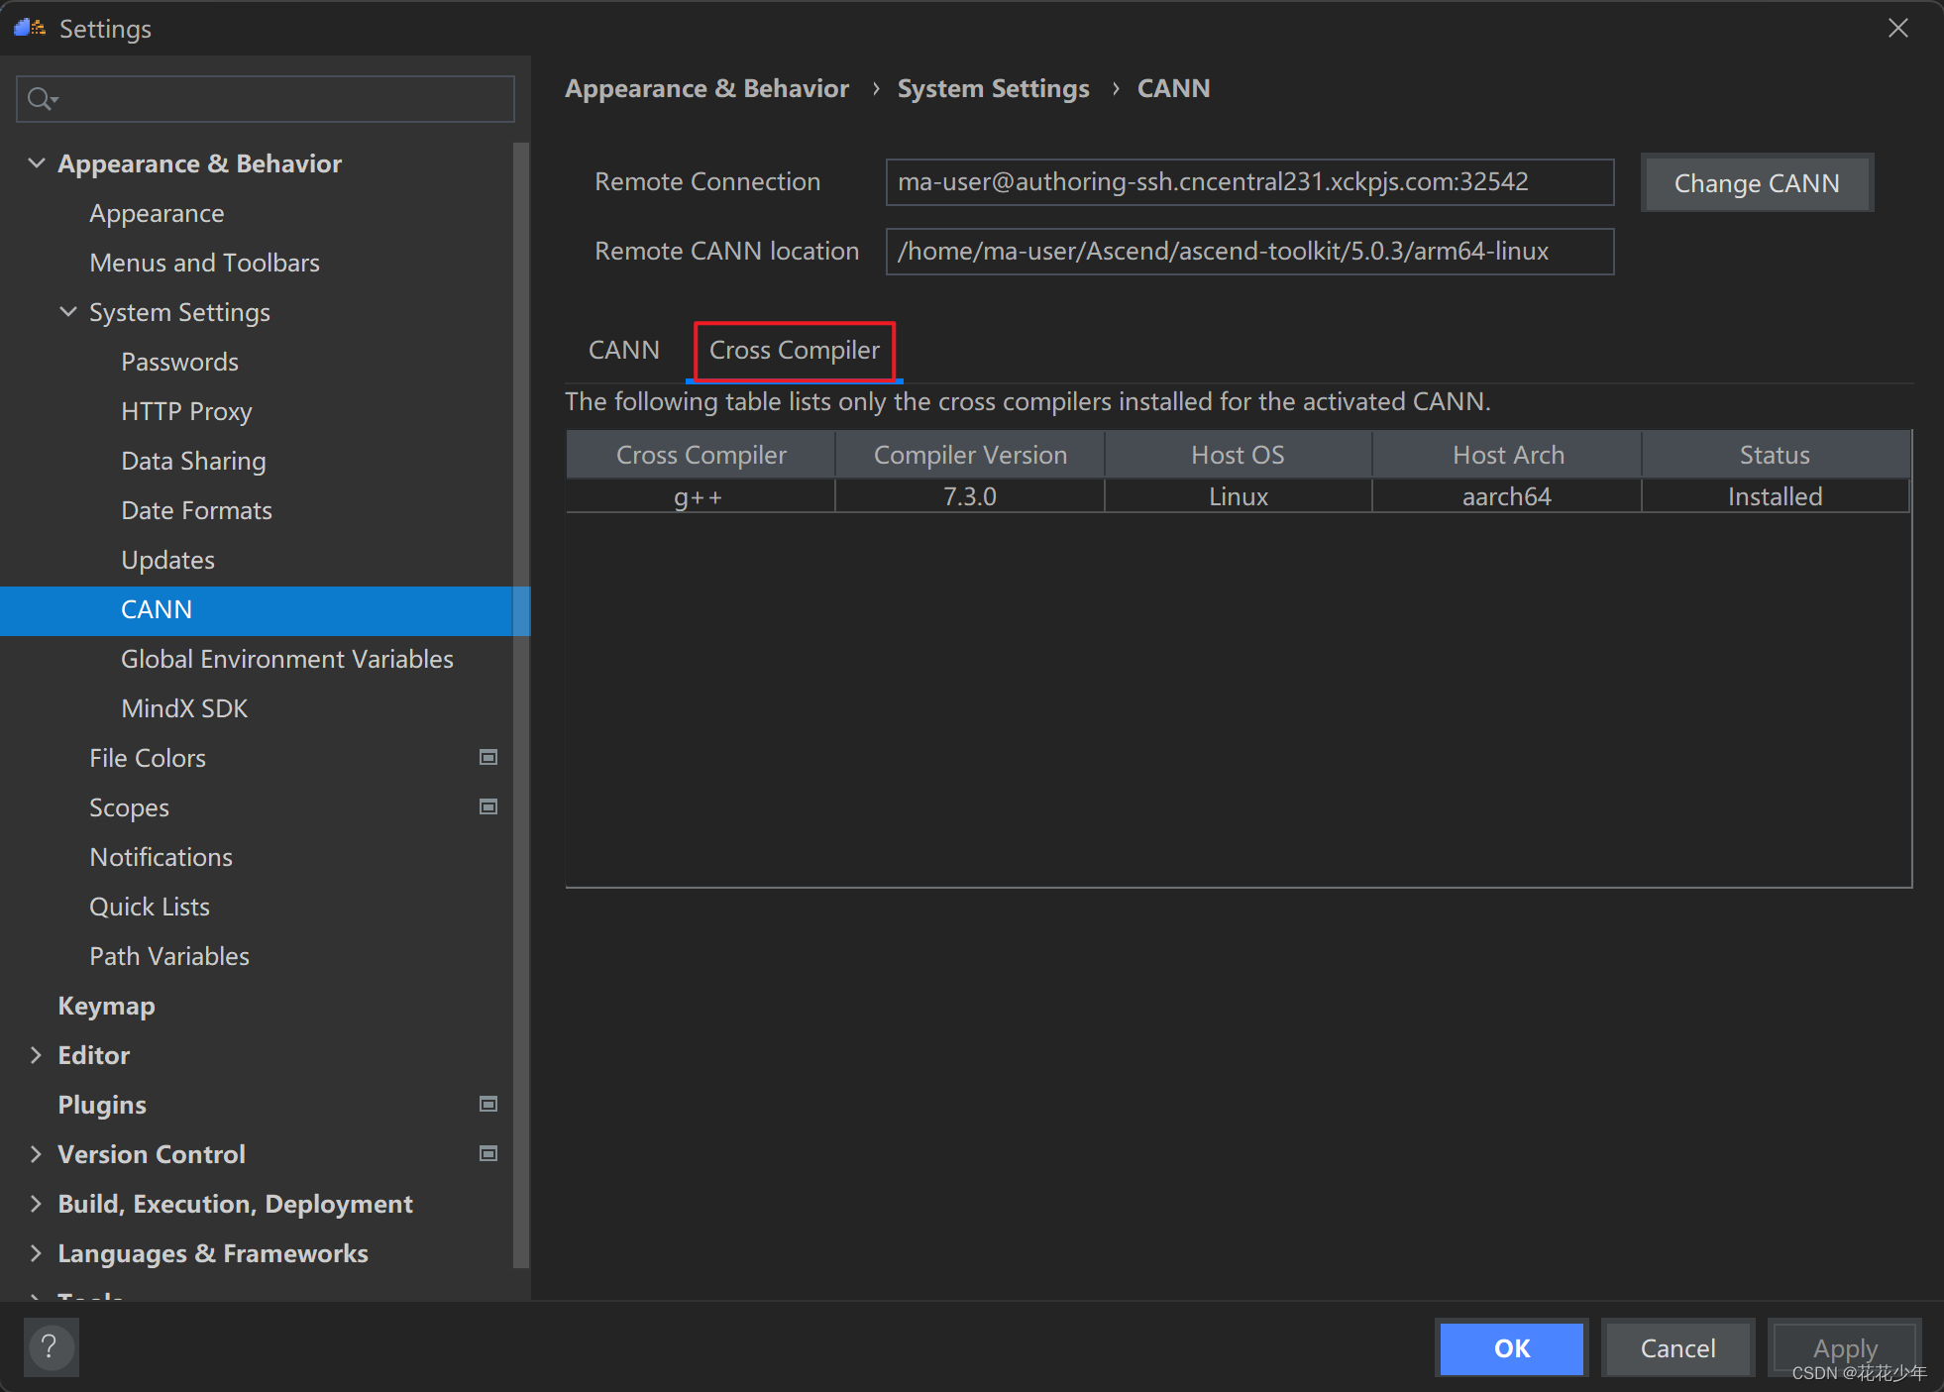Switch to the CANN tab
The image size is (1944, 1392).
[624, 350]
